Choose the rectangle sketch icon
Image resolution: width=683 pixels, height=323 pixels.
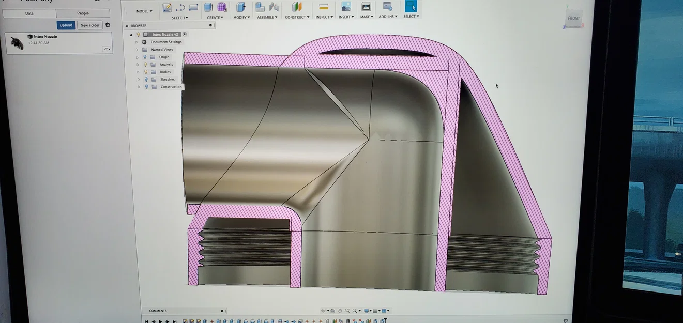click(193, 8)
